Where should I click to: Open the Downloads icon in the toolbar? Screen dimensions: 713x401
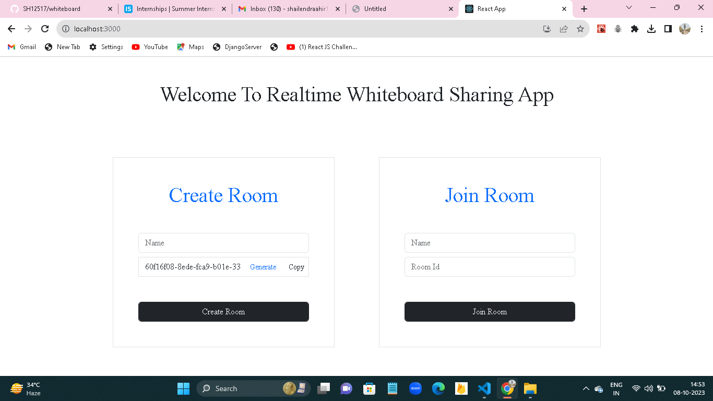point(651,29)
